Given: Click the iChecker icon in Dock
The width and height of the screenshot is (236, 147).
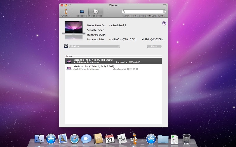Looking at the screenshot, I should pos(134,139).
